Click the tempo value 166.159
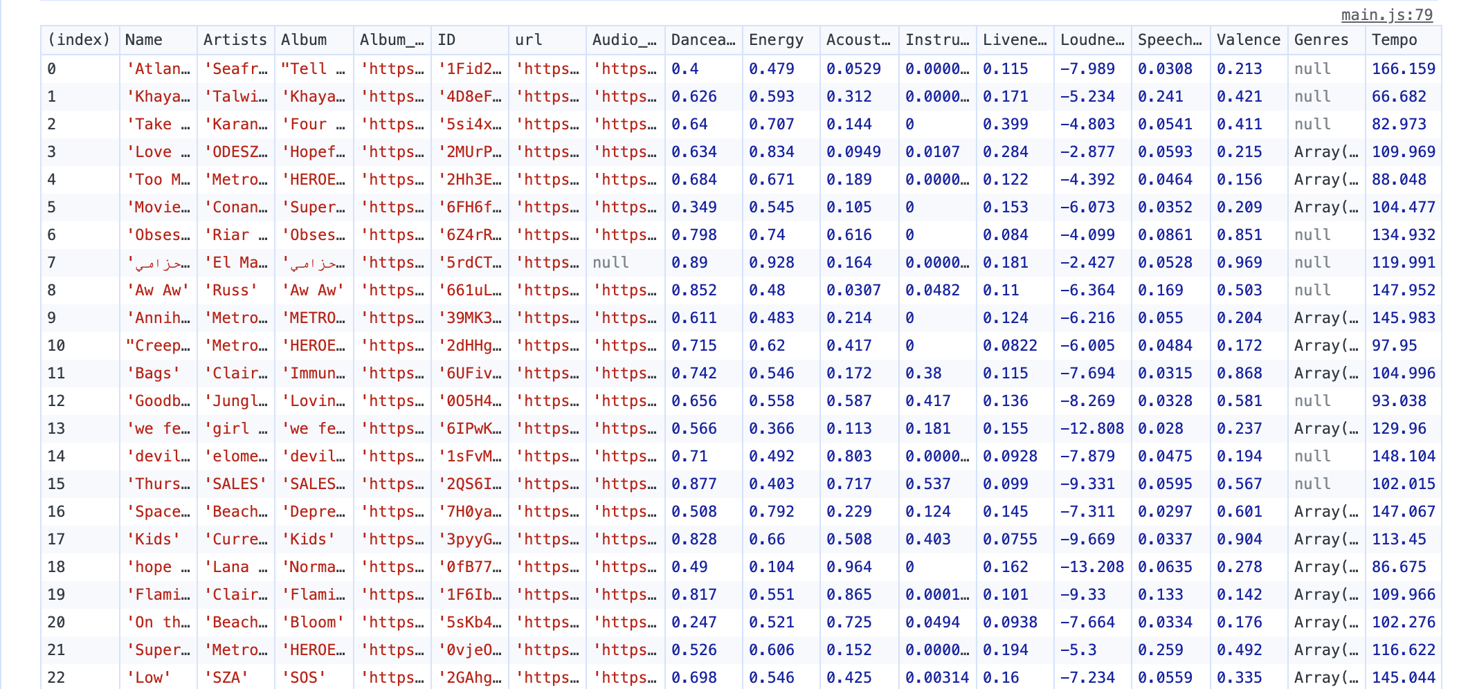This screenshot has height=689, width=1477. pos(1403,69)
